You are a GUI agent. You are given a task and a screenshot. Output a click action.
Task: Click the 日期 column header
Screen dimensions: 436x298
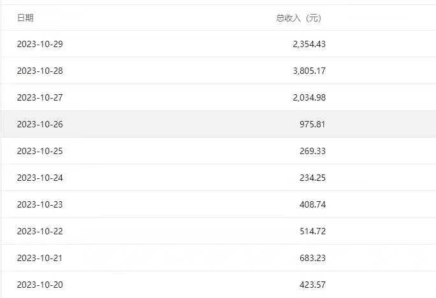(x=25, y=18)
